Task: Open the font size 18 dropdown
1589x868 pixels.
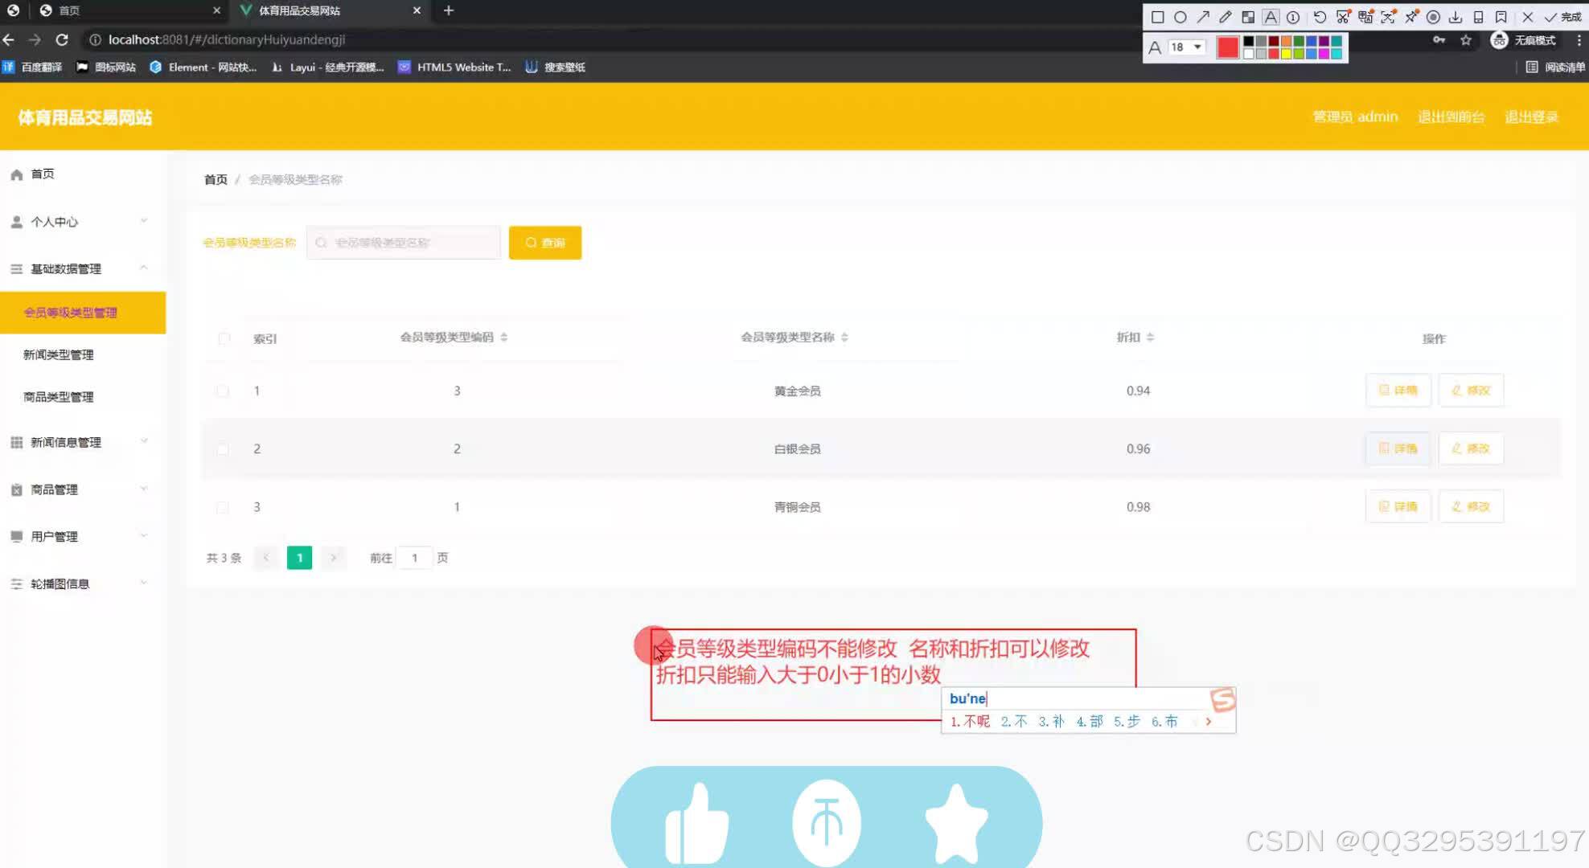Action: 1186,47
